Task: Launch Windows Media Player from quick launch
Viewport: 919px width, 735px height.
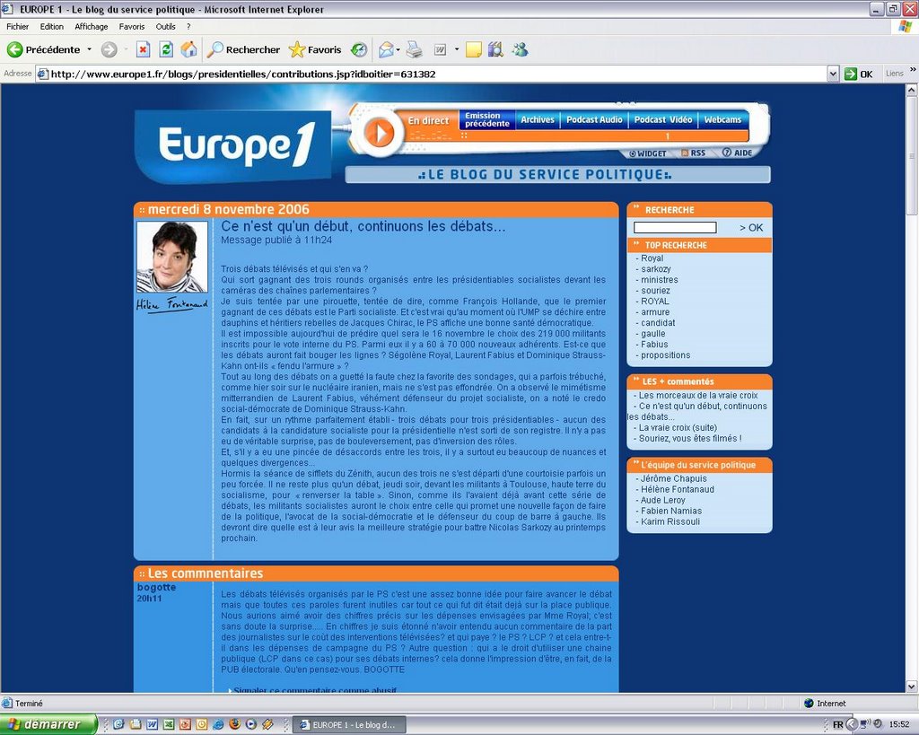Action: click(x=251, y=724)
